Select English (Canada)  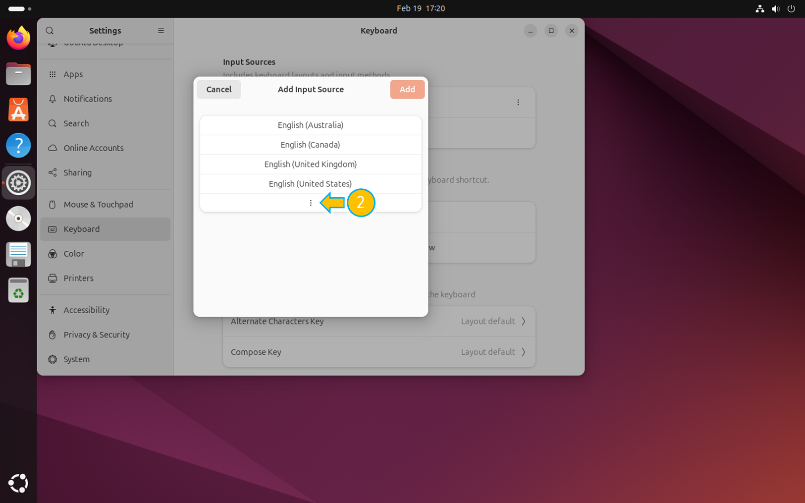point(311,145)
